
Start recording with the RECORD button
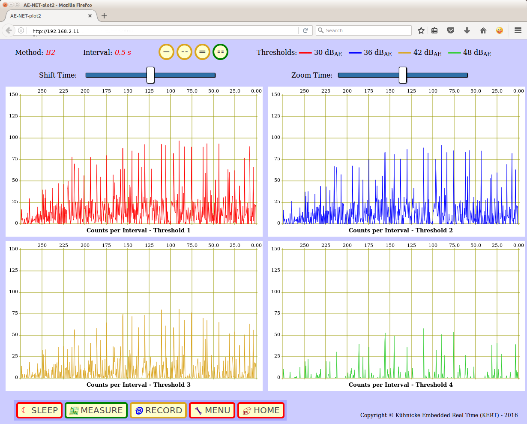(x=159, y=410)
